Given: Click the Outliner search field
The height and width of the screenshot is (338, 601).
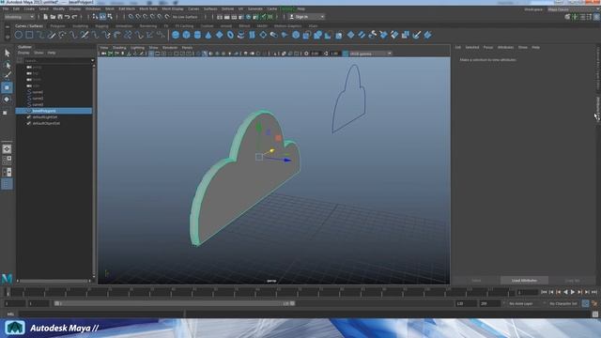Looking at the screenshot, I should pyautogui.click(x=56, y=60).
